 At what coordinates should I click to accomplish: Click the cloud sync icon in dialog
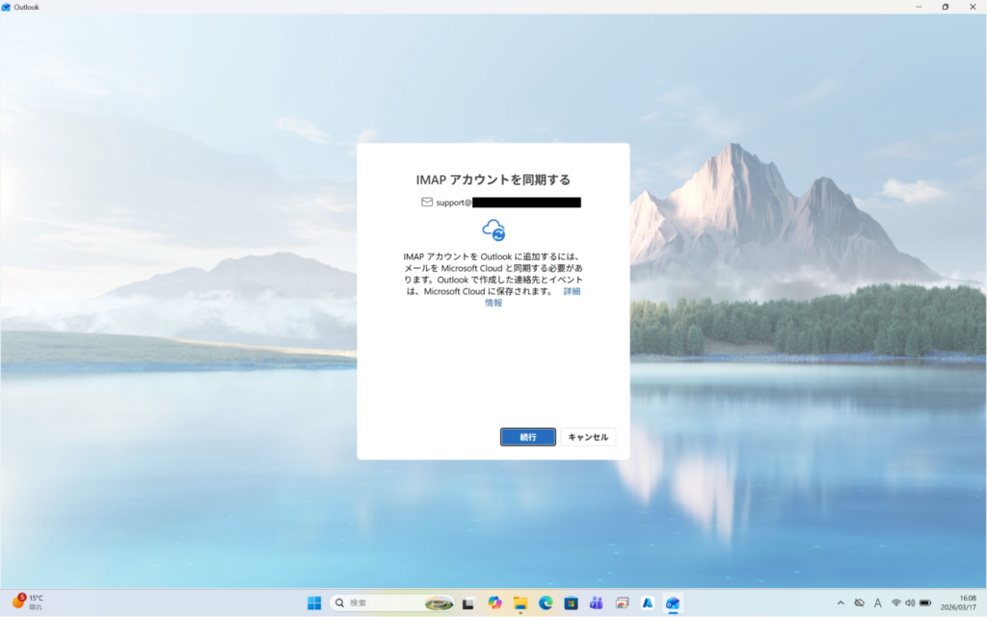coord(493,230)
